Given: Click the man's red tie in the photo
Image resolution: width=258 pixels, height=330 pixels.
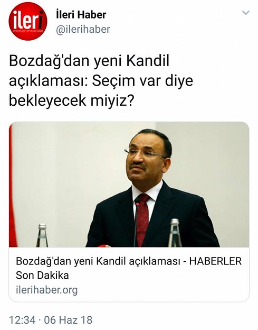Looking at the screenshot, I should [x=143, y=219].
